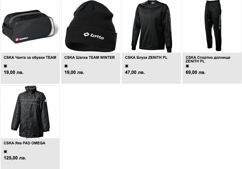Open the ZENITH PL sweatshirt image
The height and width of the screenshot is (169, 242).
pyautogui.click(x=151, y=26)
